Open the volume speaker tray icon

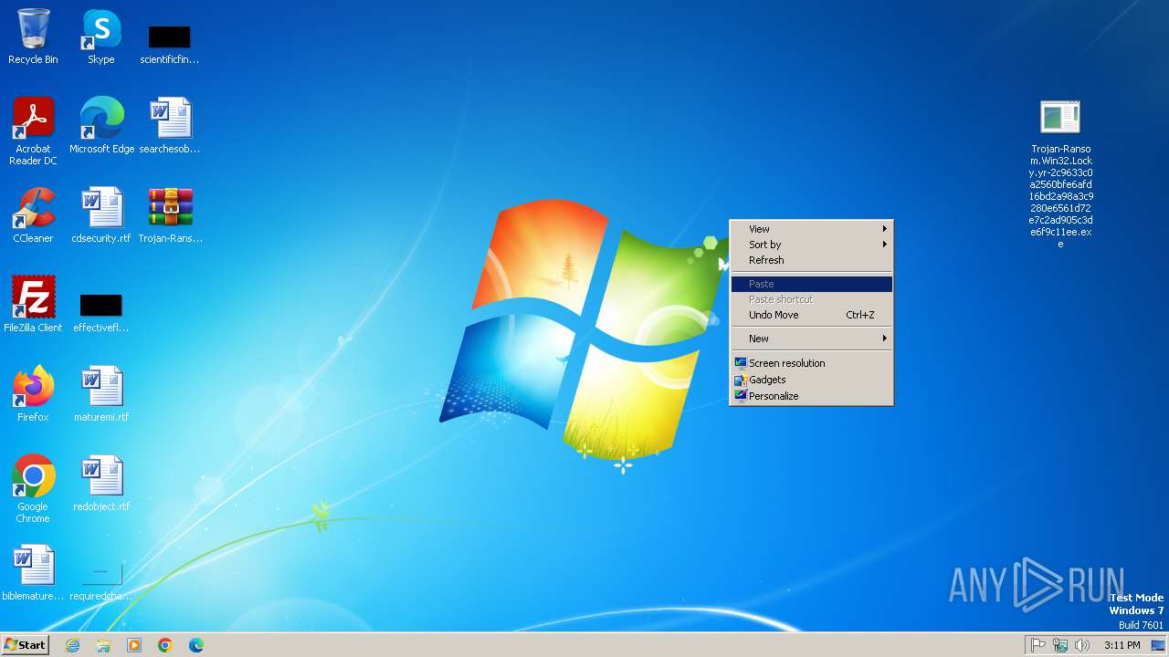[x=1082, y=645]
